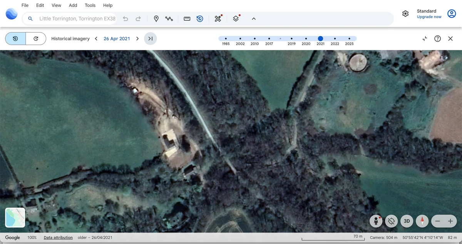Click the 'older – 26/04/2021' imagery date text

point(95,237)
